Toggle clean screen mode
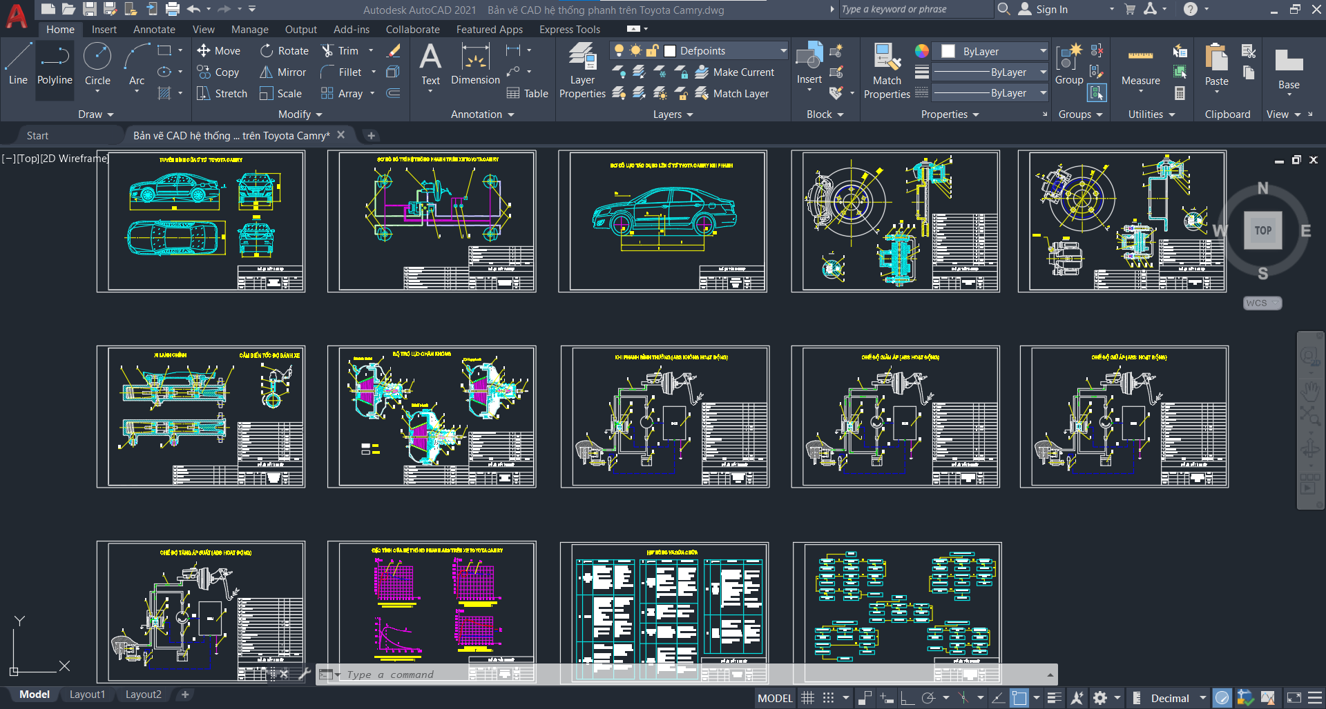Image resolution: width=1326 pixels, height=709 pixels. (x=1294, y=698)
